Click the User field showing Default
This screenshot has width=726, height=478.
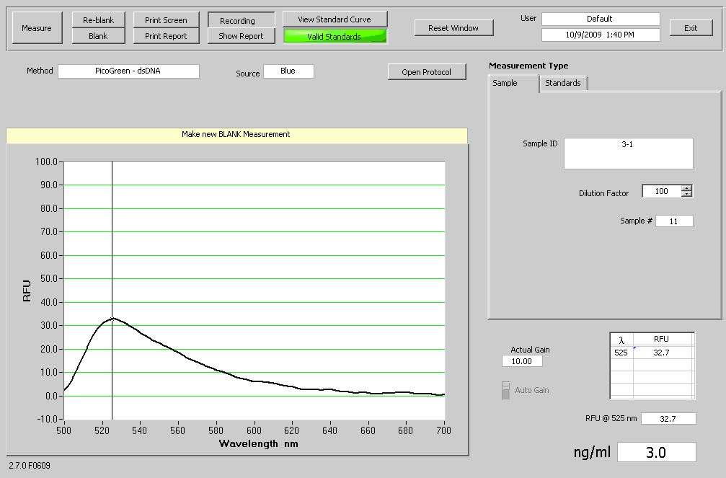pos(601,19)
